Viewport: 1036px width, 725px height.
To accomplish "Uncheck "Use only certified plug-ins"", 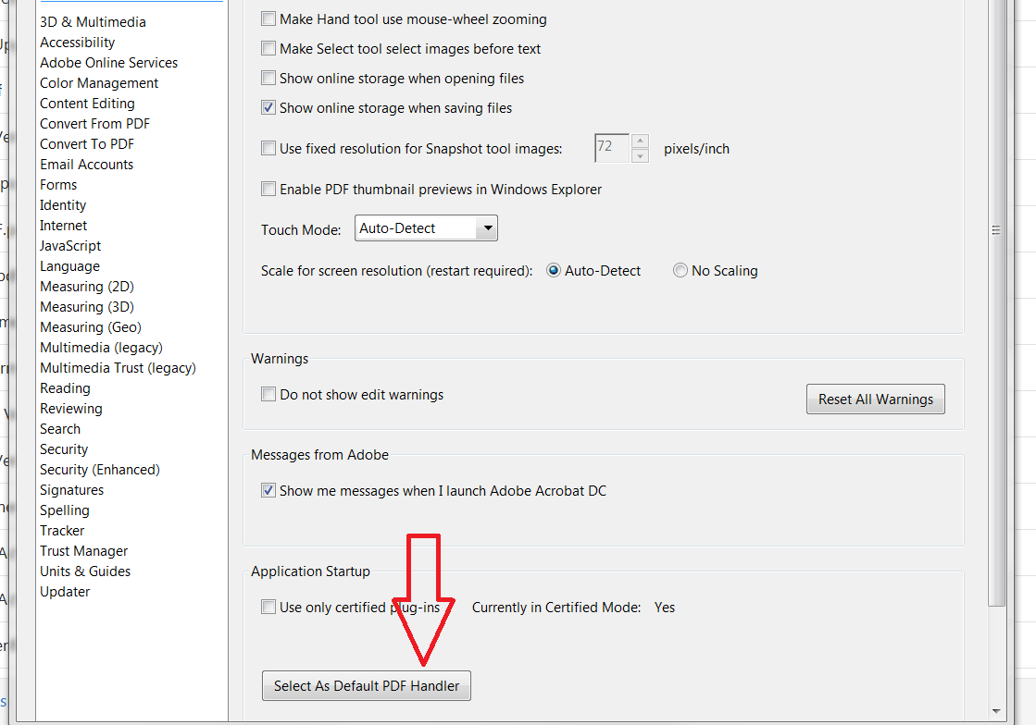I will (268, 607).
